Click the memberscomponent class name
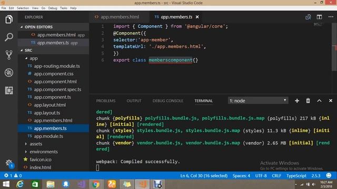This screenshot has width=337, height=189. click(x=171, y=60)
